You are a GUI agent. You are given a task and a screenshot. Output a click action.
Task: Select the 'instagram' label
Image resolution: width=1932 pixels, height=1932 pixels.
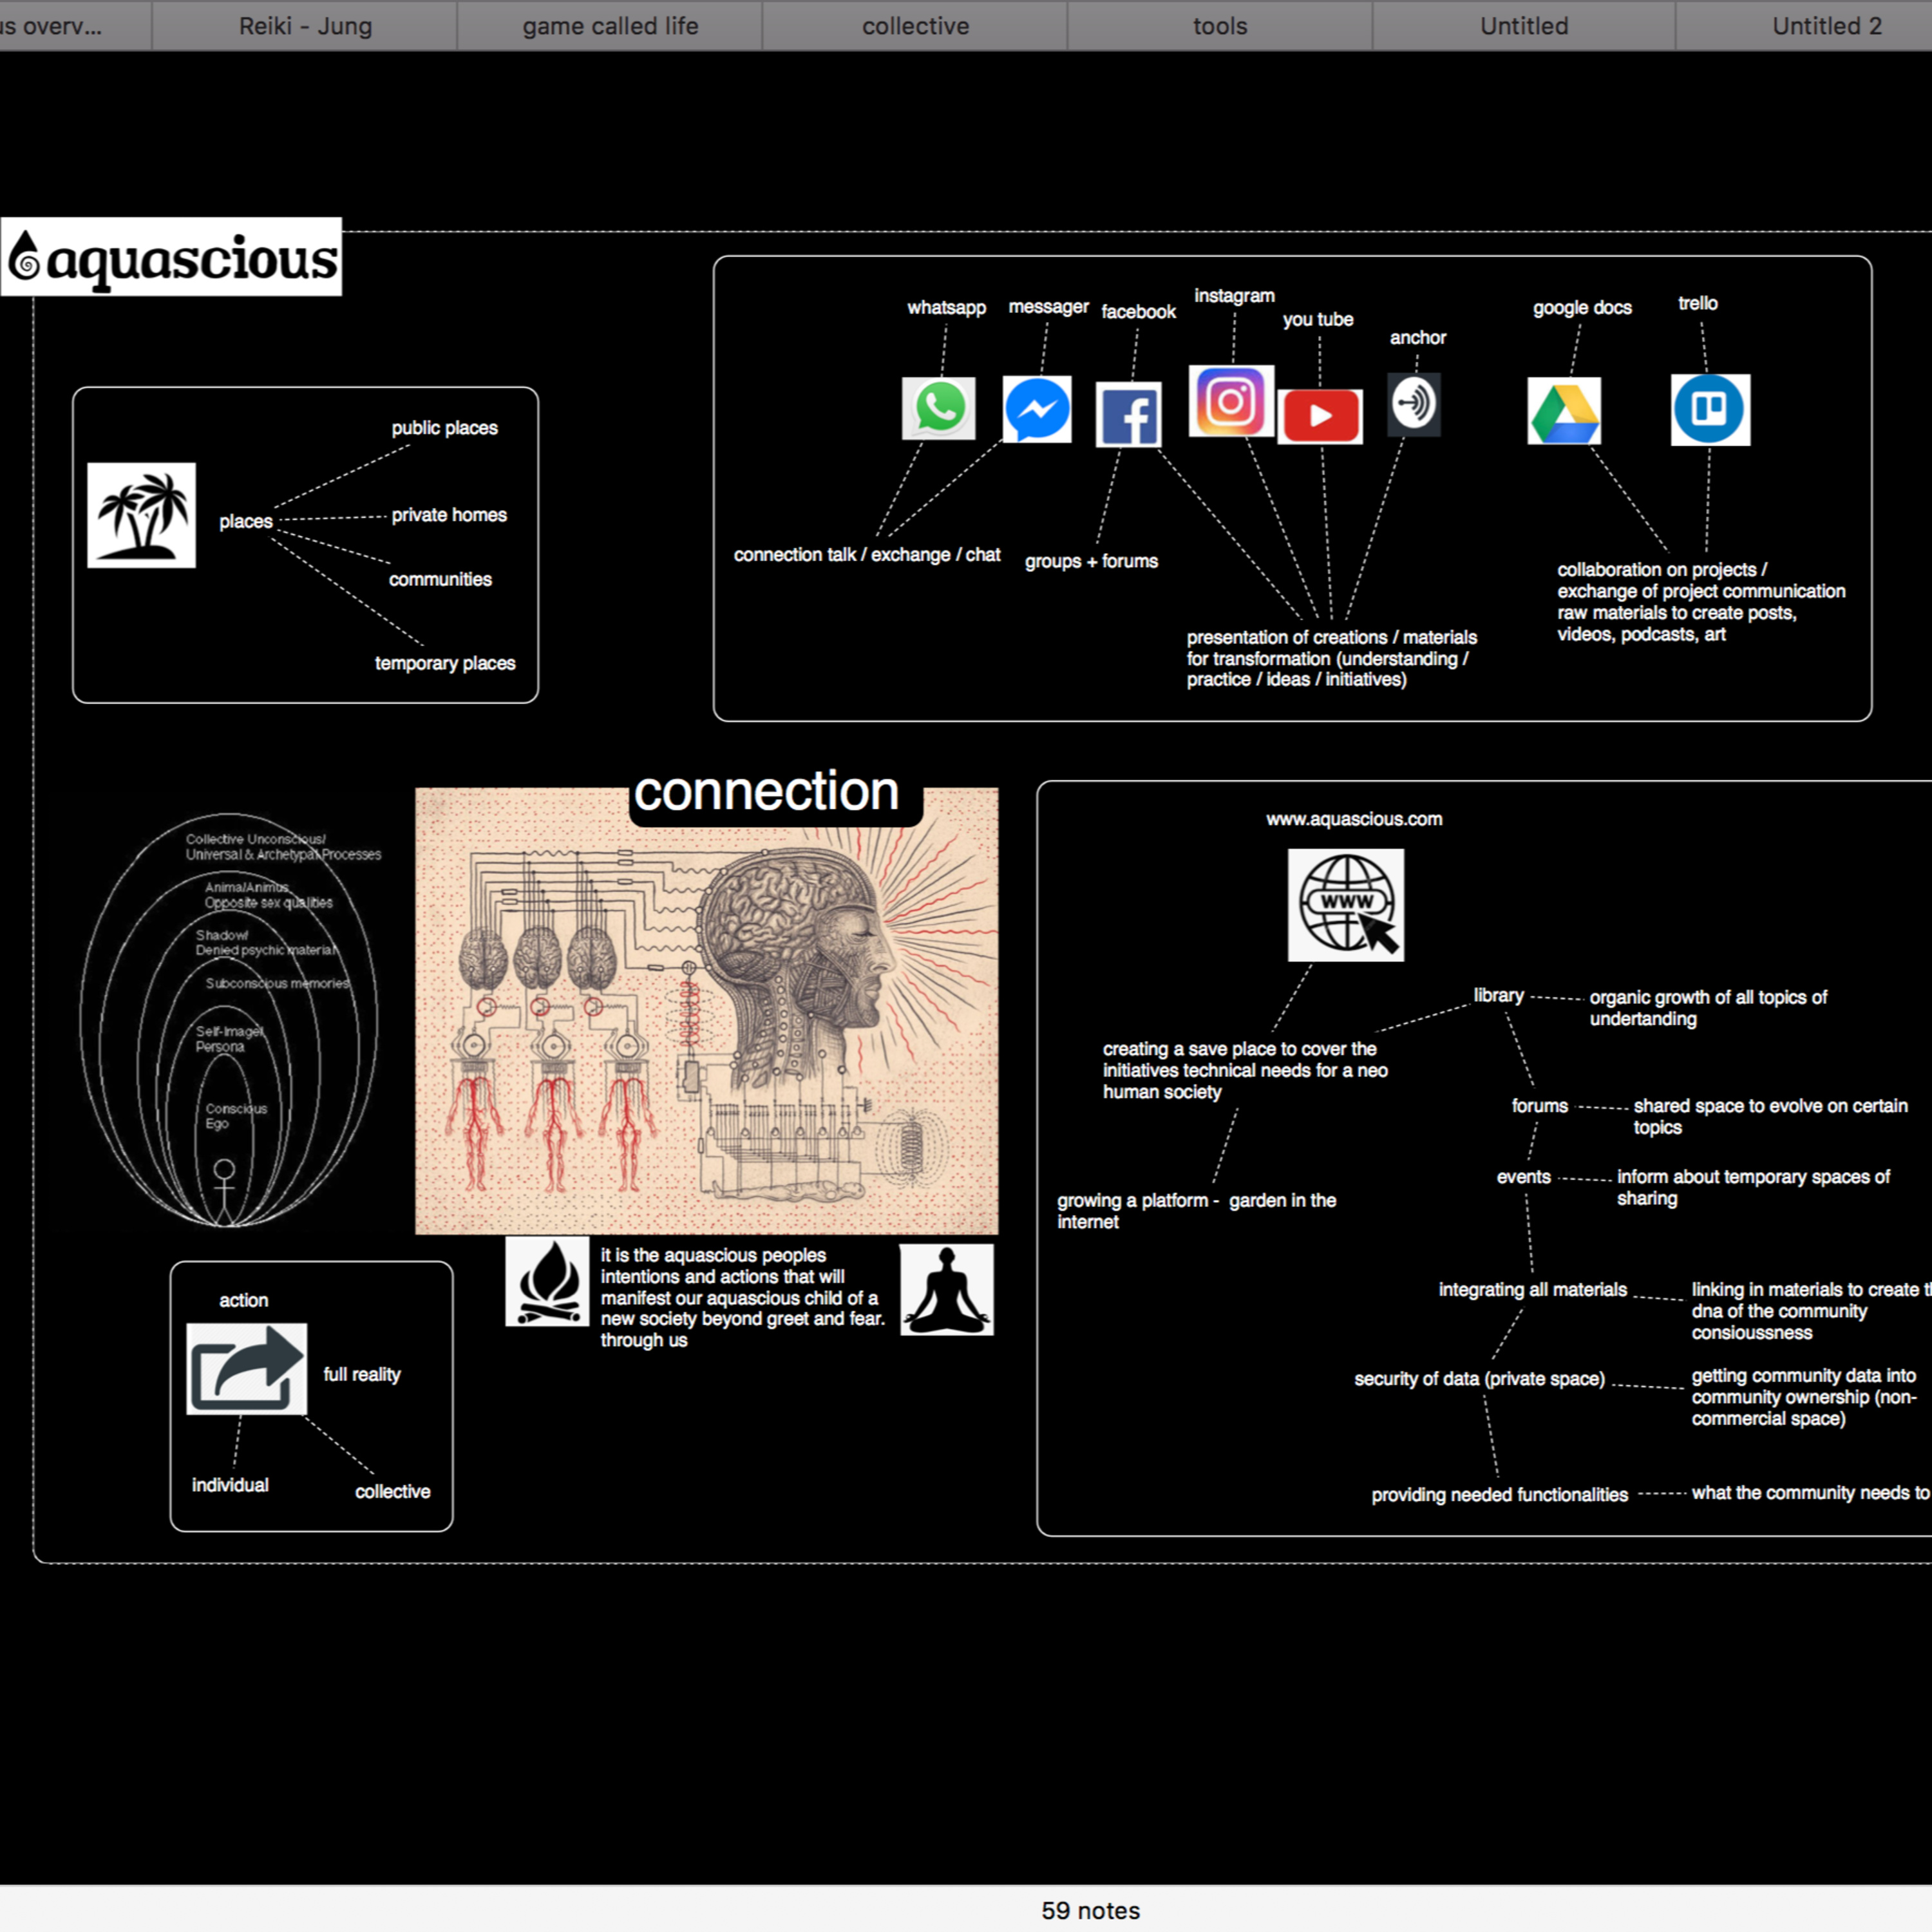[x=1234, y=296]
